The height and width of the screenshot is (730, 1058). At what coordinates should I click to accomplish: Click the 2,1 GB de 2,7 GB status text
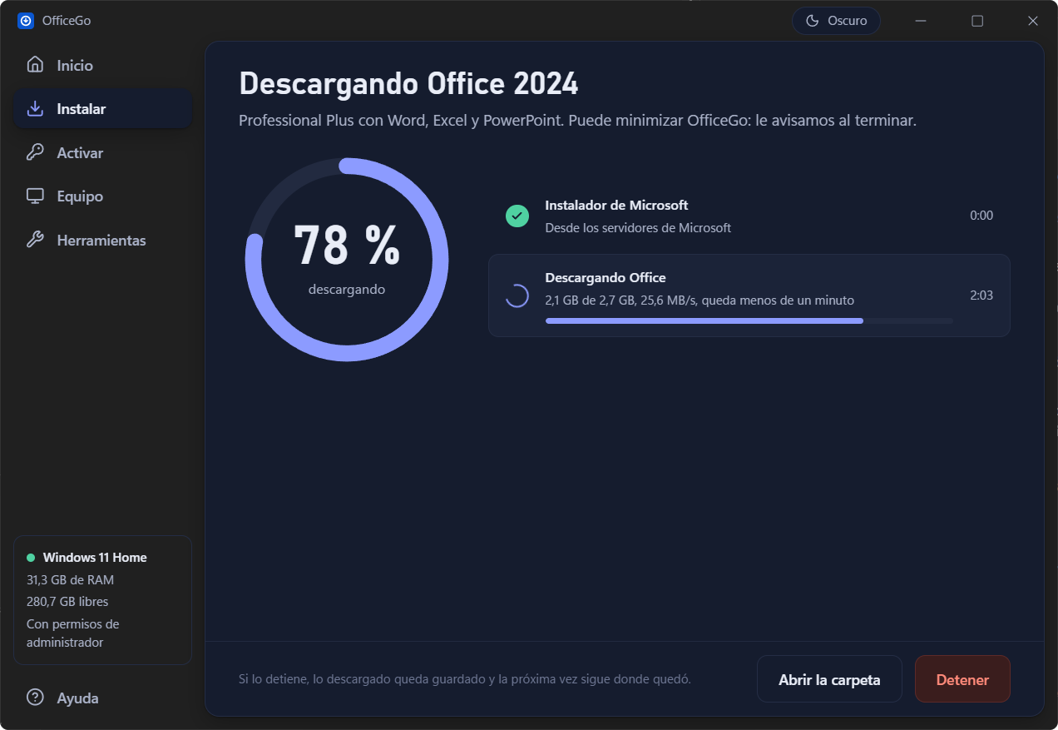700,300
